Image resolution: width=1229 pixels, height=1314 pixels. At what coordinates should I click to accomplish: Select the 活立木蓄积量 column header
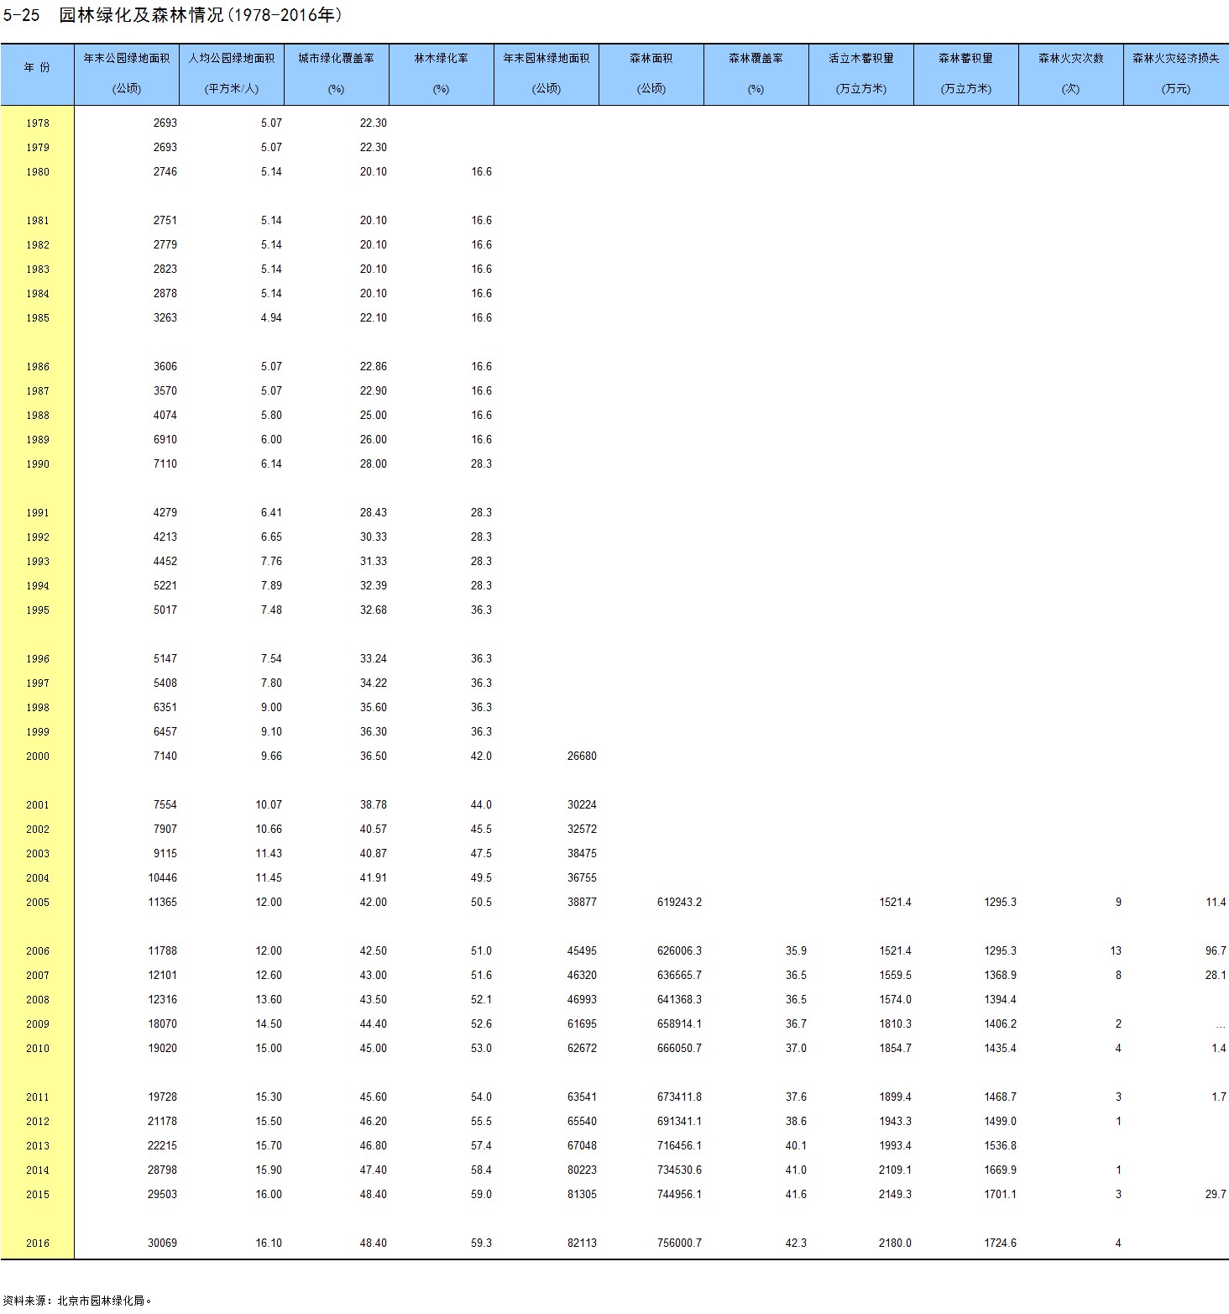pyautogui.click(x=861, y=73)
